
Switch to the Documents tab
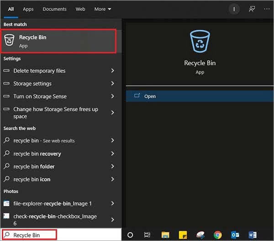54,9
